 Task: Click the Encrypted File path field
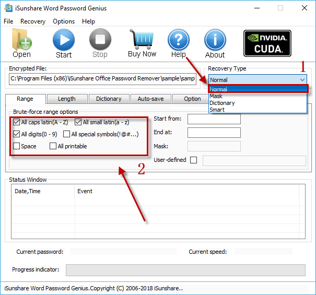tap(102, 79)
